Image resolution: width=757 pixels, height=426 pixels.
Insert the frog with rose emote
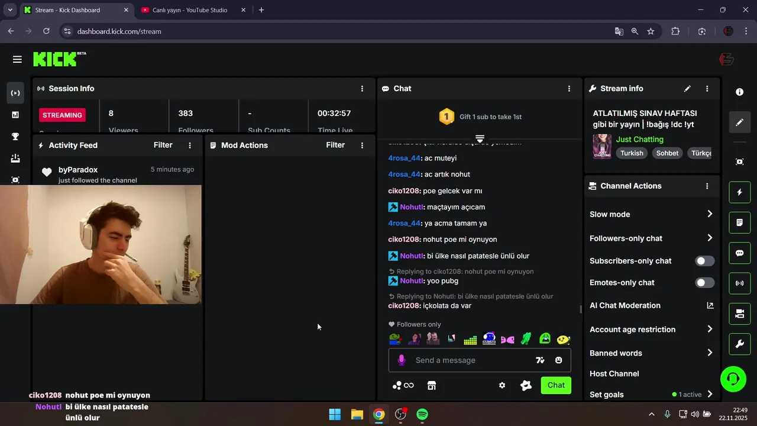point(395,339)
